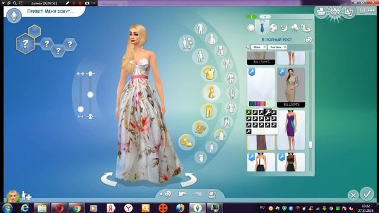Switch to Everyday outfit sun tab
The width and height of the screenshot is (379, 213).
tap(251, 28)
